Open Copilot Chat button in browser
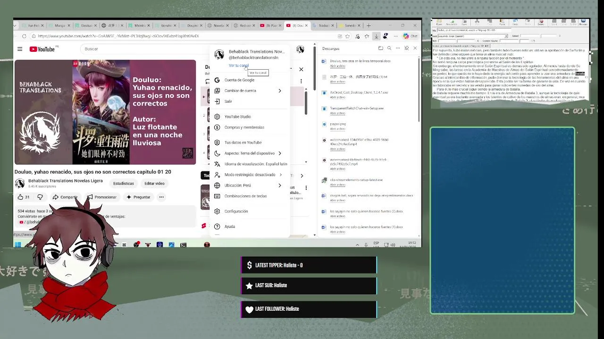604x339 pixels. click(410, 36)
